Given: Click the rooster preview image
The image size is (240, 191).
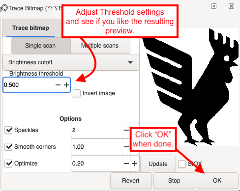Looking at the screenshot, I should pos(190,87).
